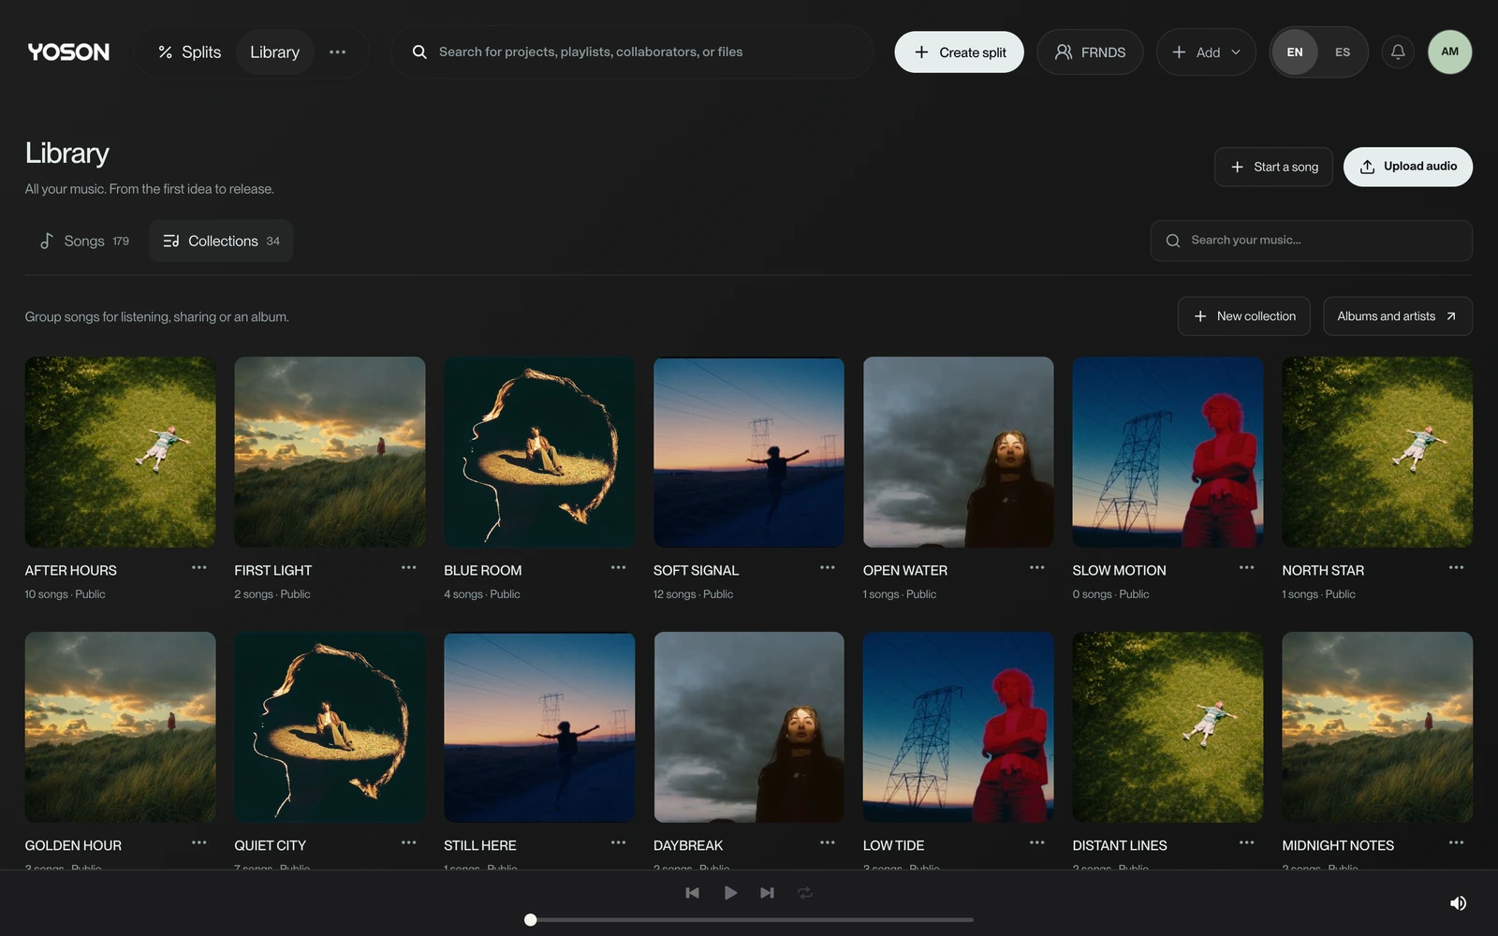1498x936 pixels.
Task: Switch language to ES
Action: click(1343, 52)
